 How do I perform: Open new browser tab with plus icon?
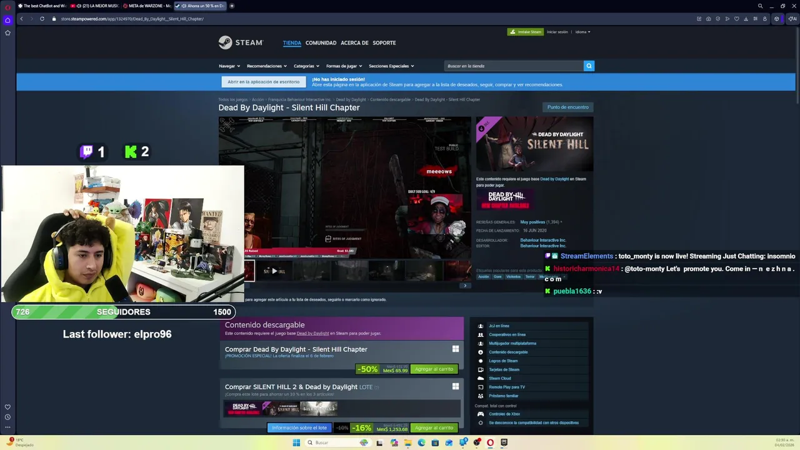click(x=232, y=6)
